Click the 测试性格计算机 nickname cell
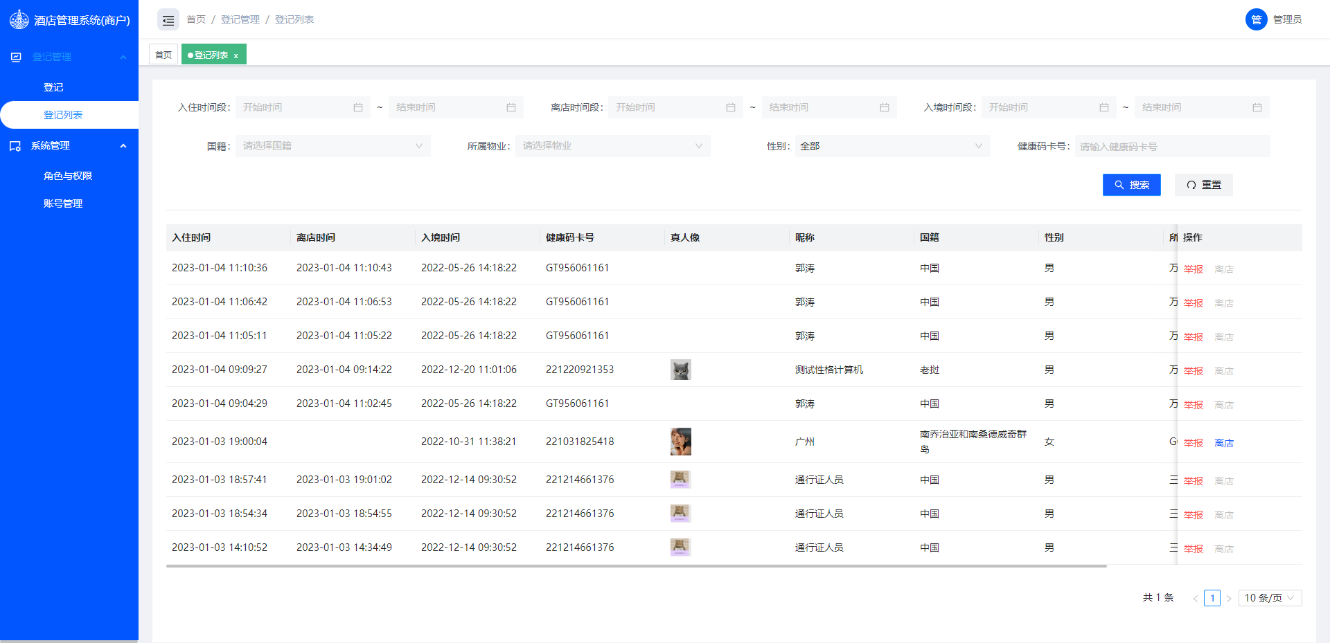The image size is (1330, 643). 829,370
